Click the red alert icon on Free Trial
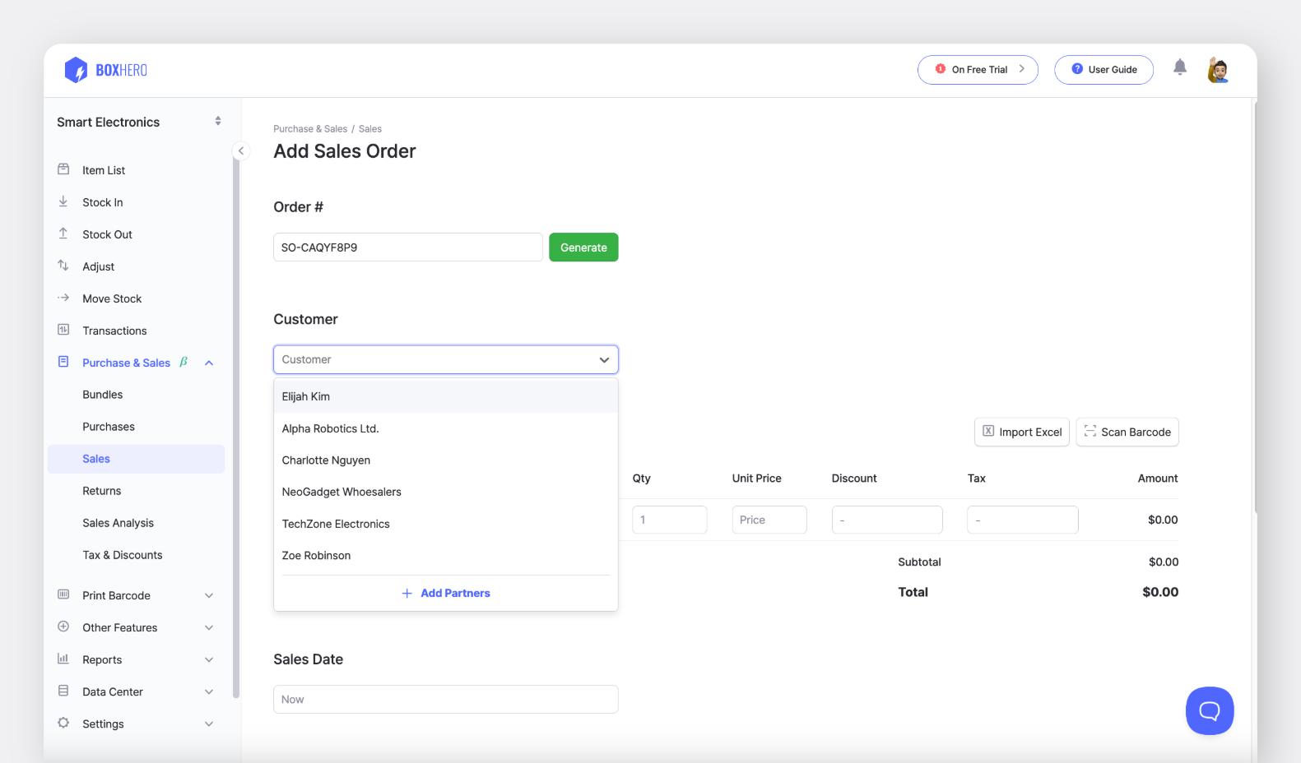1301x763 pixels. click(941, 69)
